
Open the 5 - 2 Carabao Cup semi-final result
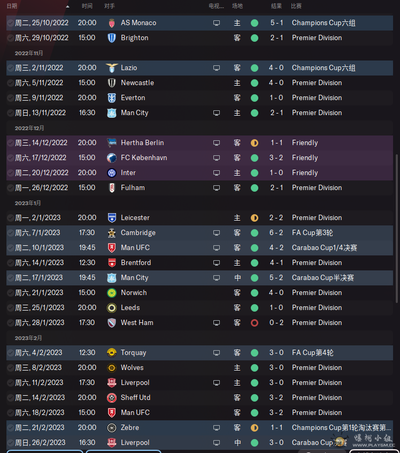(x=276, y=278)
